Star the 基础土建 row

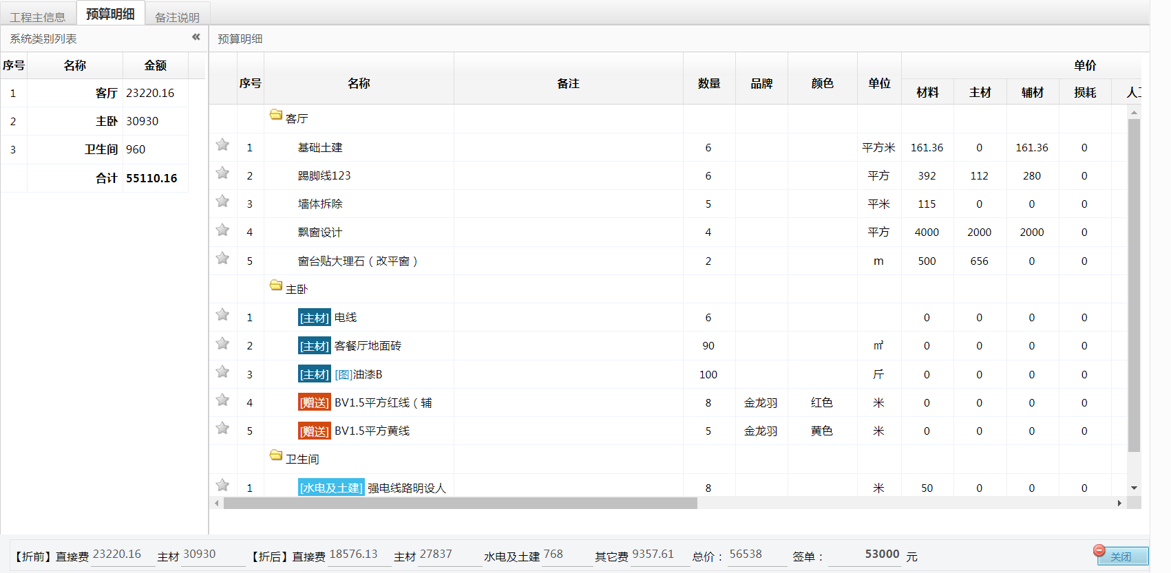pyautogui.click(x=222, y=145)
